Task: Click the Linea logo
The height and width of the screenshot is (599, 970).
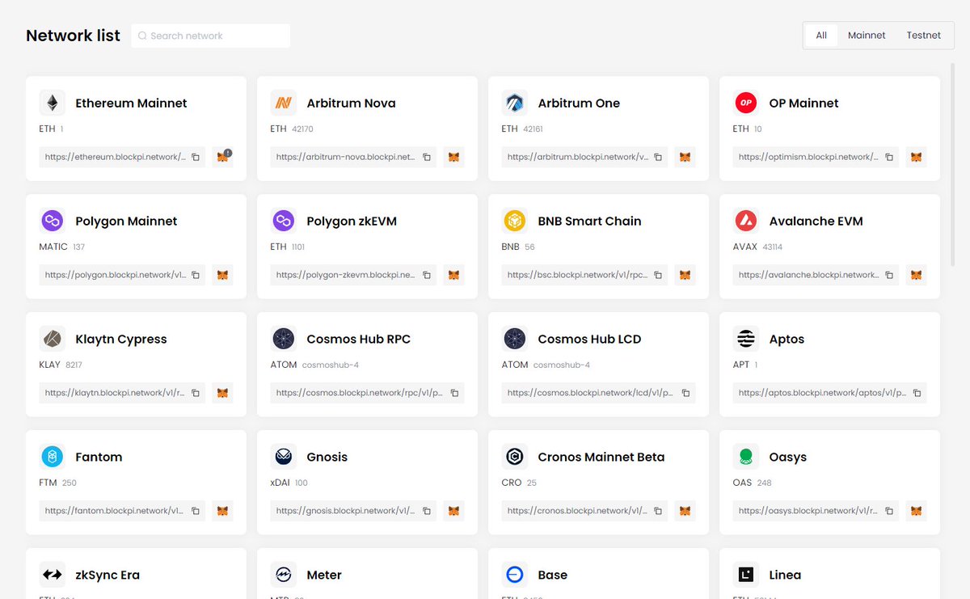Action: 746,575
